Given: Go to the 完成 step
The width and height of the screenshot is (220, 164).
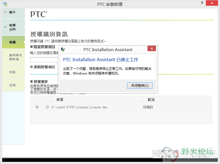Looking at the screenshot, I should point(13,85).
